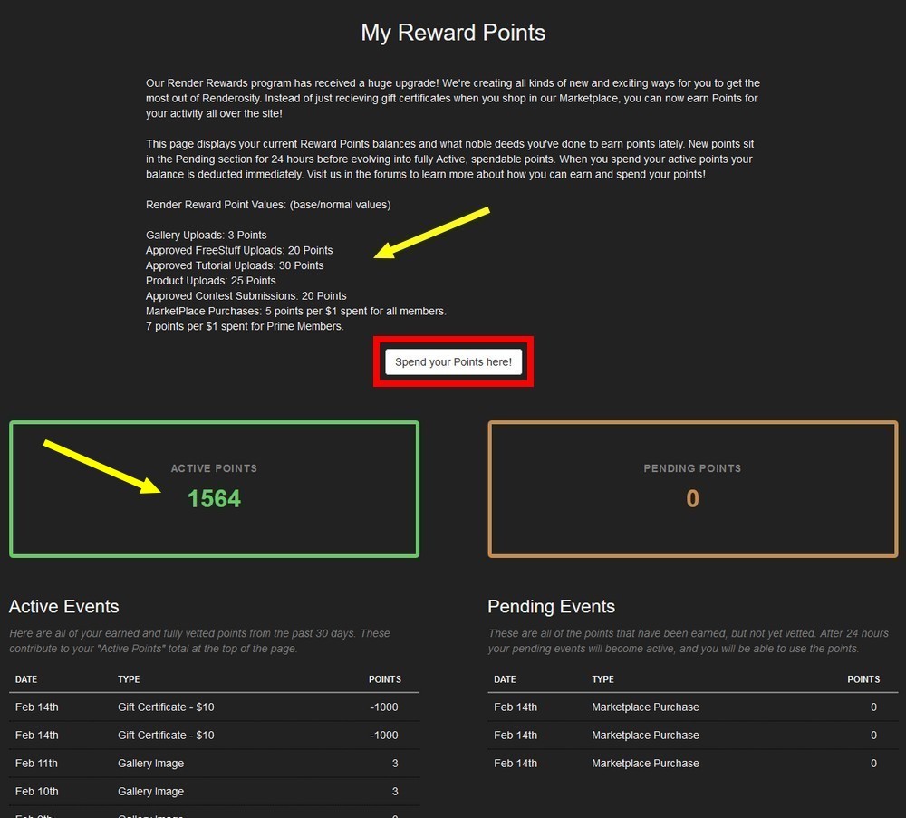This screenshot has width=906, height=818.
Task: Click the 'Gallery Uploads: 3 Points' line
Action: pos(207,236)
